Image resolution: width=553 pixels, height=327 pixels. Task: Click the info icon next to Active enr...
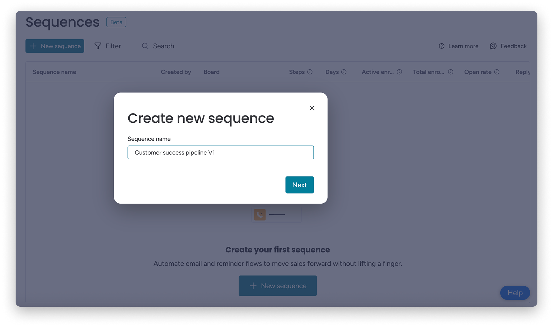click(399, 72)
